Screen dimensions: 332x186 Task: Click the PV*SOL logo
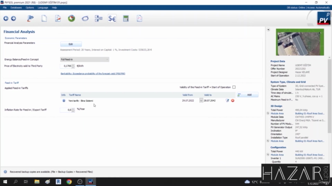(323, 19)
